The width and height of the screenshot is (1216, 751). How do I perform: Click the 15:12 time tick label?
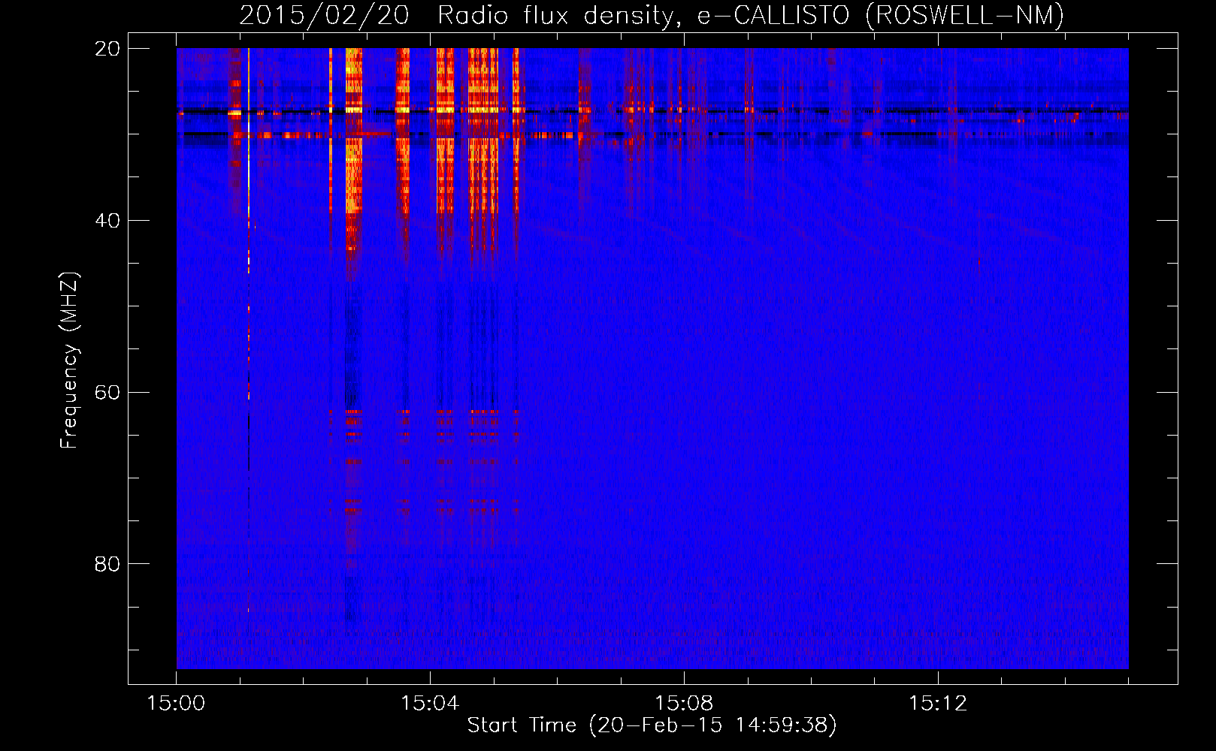[938, 704]
